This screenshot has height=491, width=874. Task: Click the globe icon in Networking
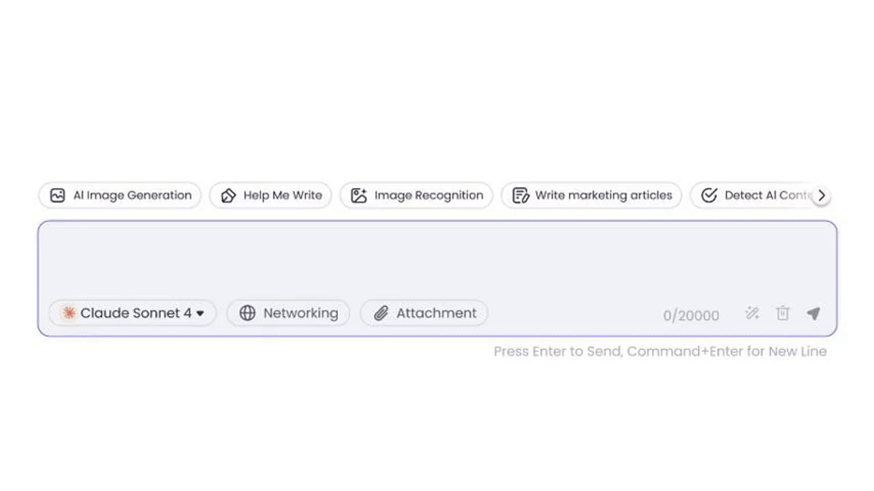(x=247, y=313)
